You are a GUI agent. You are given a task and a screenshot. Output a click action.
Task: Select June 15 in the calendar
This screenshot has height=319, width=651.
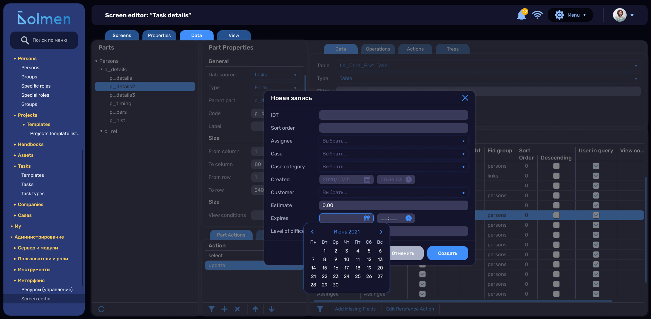pyautogui.click(x=324, y=268)
